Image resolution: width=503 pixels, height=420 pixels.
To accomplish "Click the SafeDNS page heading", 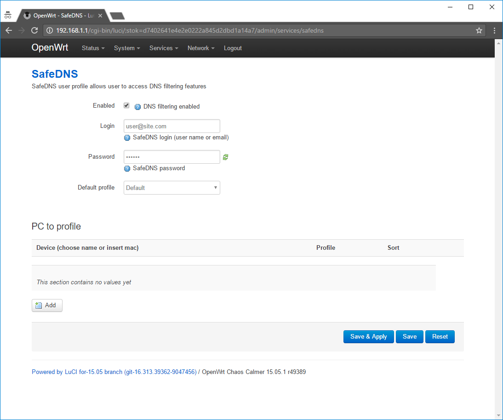I will [x=55, y=74].
